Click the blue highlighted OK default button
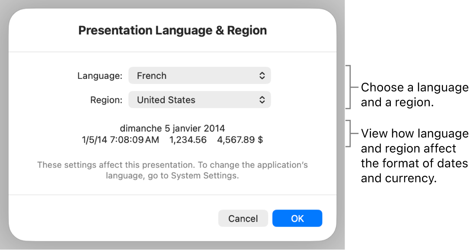 coord(297,218)
